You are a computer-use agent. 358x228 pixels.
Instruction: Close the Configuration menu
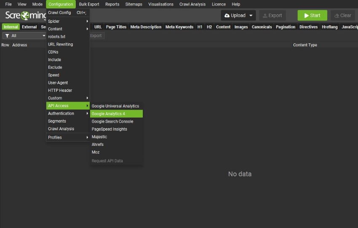(61, 4)
